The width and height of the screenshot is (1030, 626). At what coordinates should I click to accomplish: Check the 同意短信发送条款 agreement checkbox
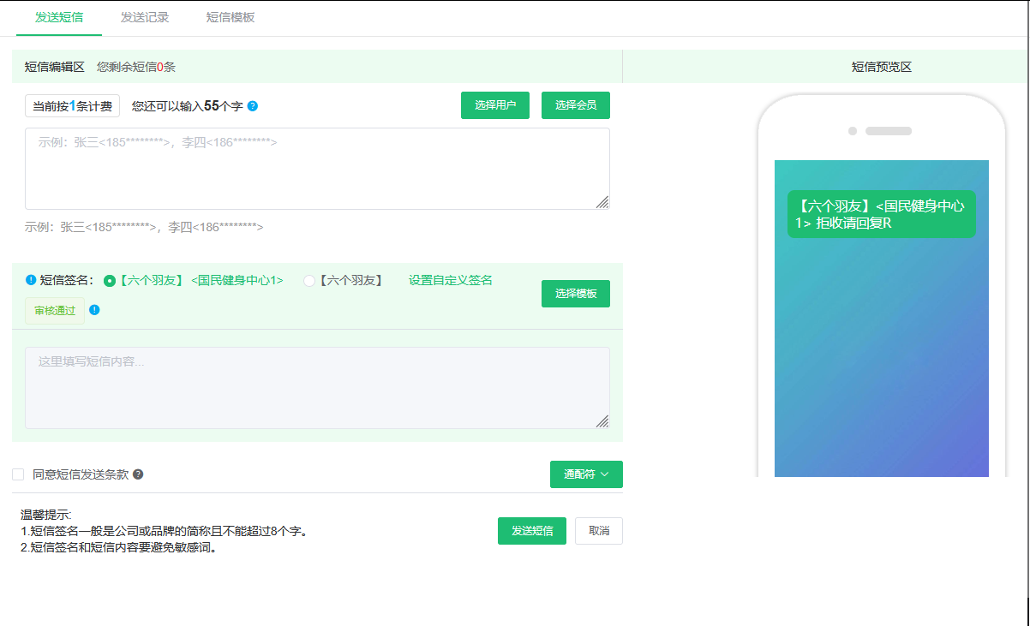[19, 474]
